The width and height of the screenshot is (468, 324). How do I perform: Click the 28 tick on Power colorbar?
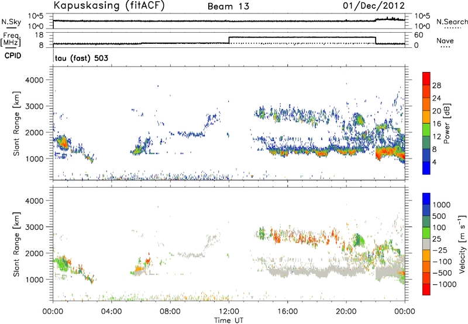(436, 85)
